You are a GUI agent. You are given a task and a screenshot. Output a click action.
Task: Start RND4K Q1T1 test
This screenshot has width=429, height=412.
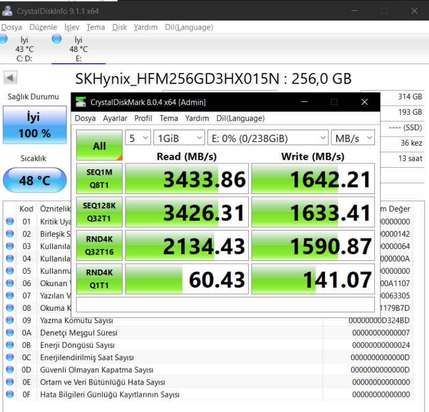[99, 279]
